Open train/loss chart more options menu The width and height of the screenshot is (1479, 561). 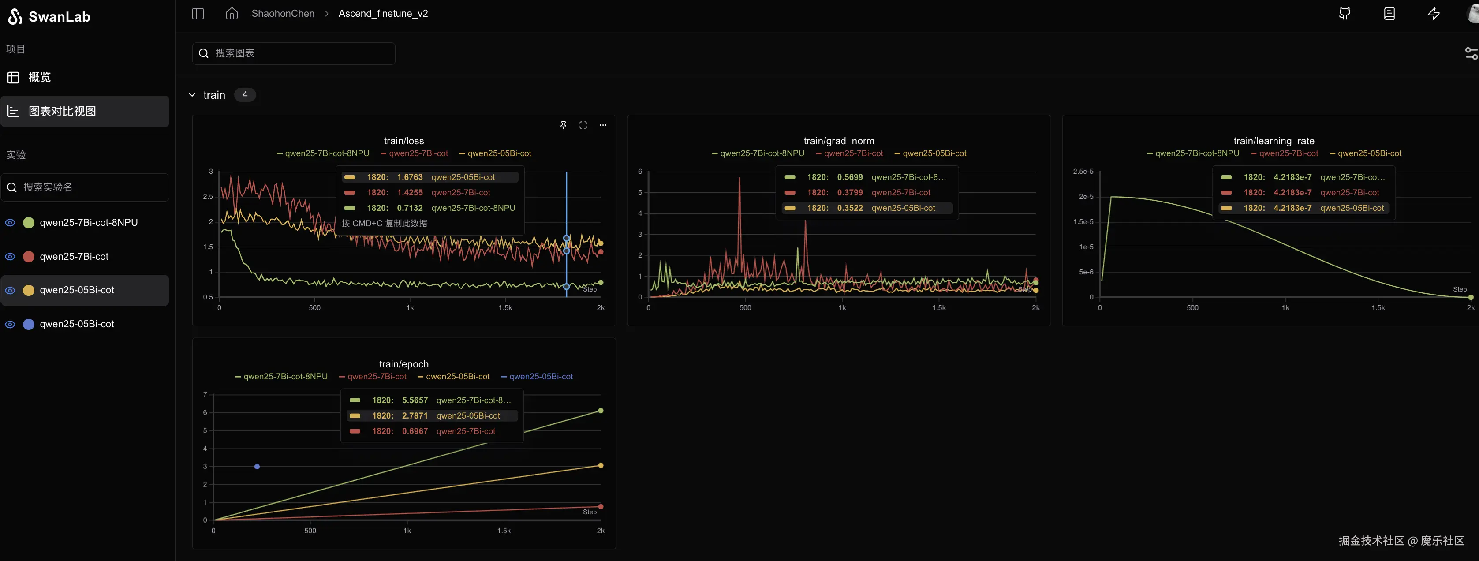(x=603, y=125)
